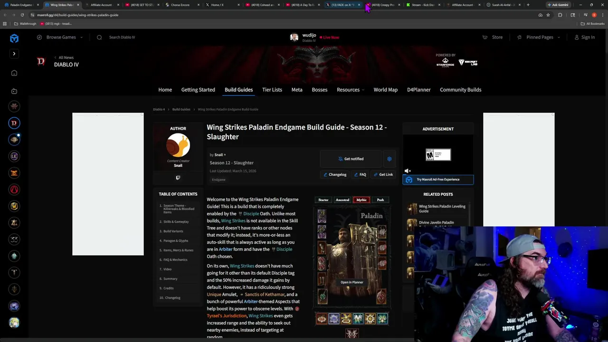
Task: Click the FAQ button
Action: click(x=360, y=175)
